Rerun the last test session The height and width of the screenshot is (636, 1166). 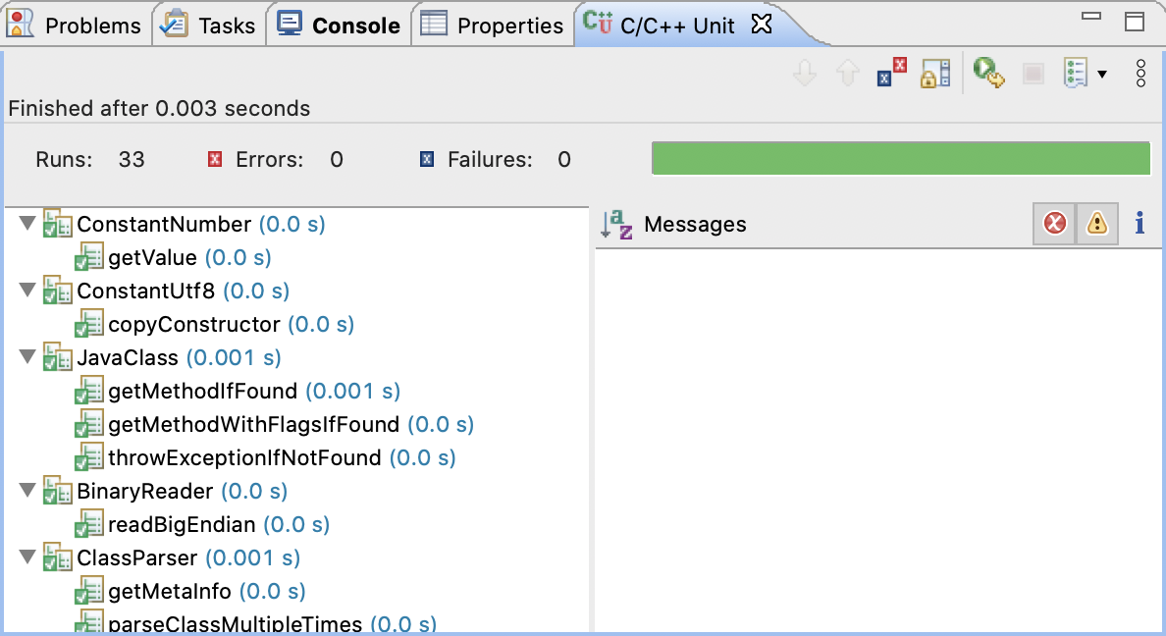(988, 73)
